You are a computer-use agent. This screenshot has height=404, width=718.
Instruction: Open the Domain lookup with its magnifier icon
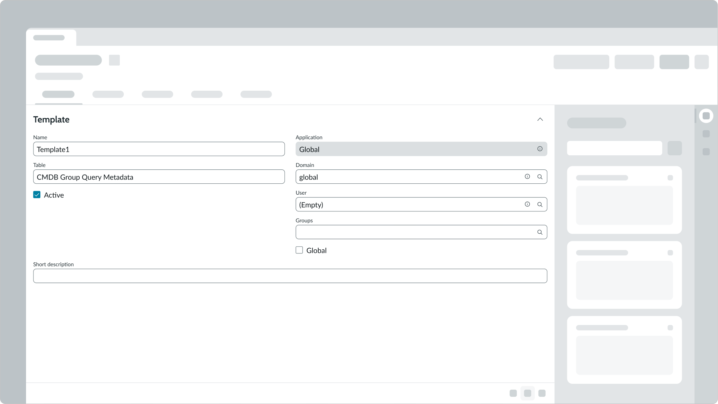[540, 177]
